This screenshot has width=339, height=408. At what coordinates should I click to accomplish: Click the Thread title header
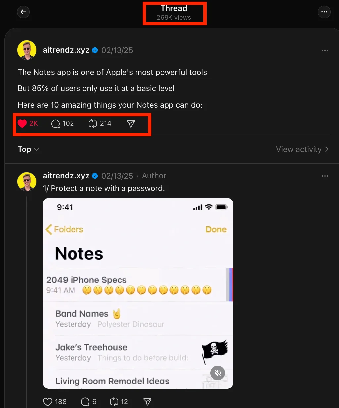tap(173, 8)
